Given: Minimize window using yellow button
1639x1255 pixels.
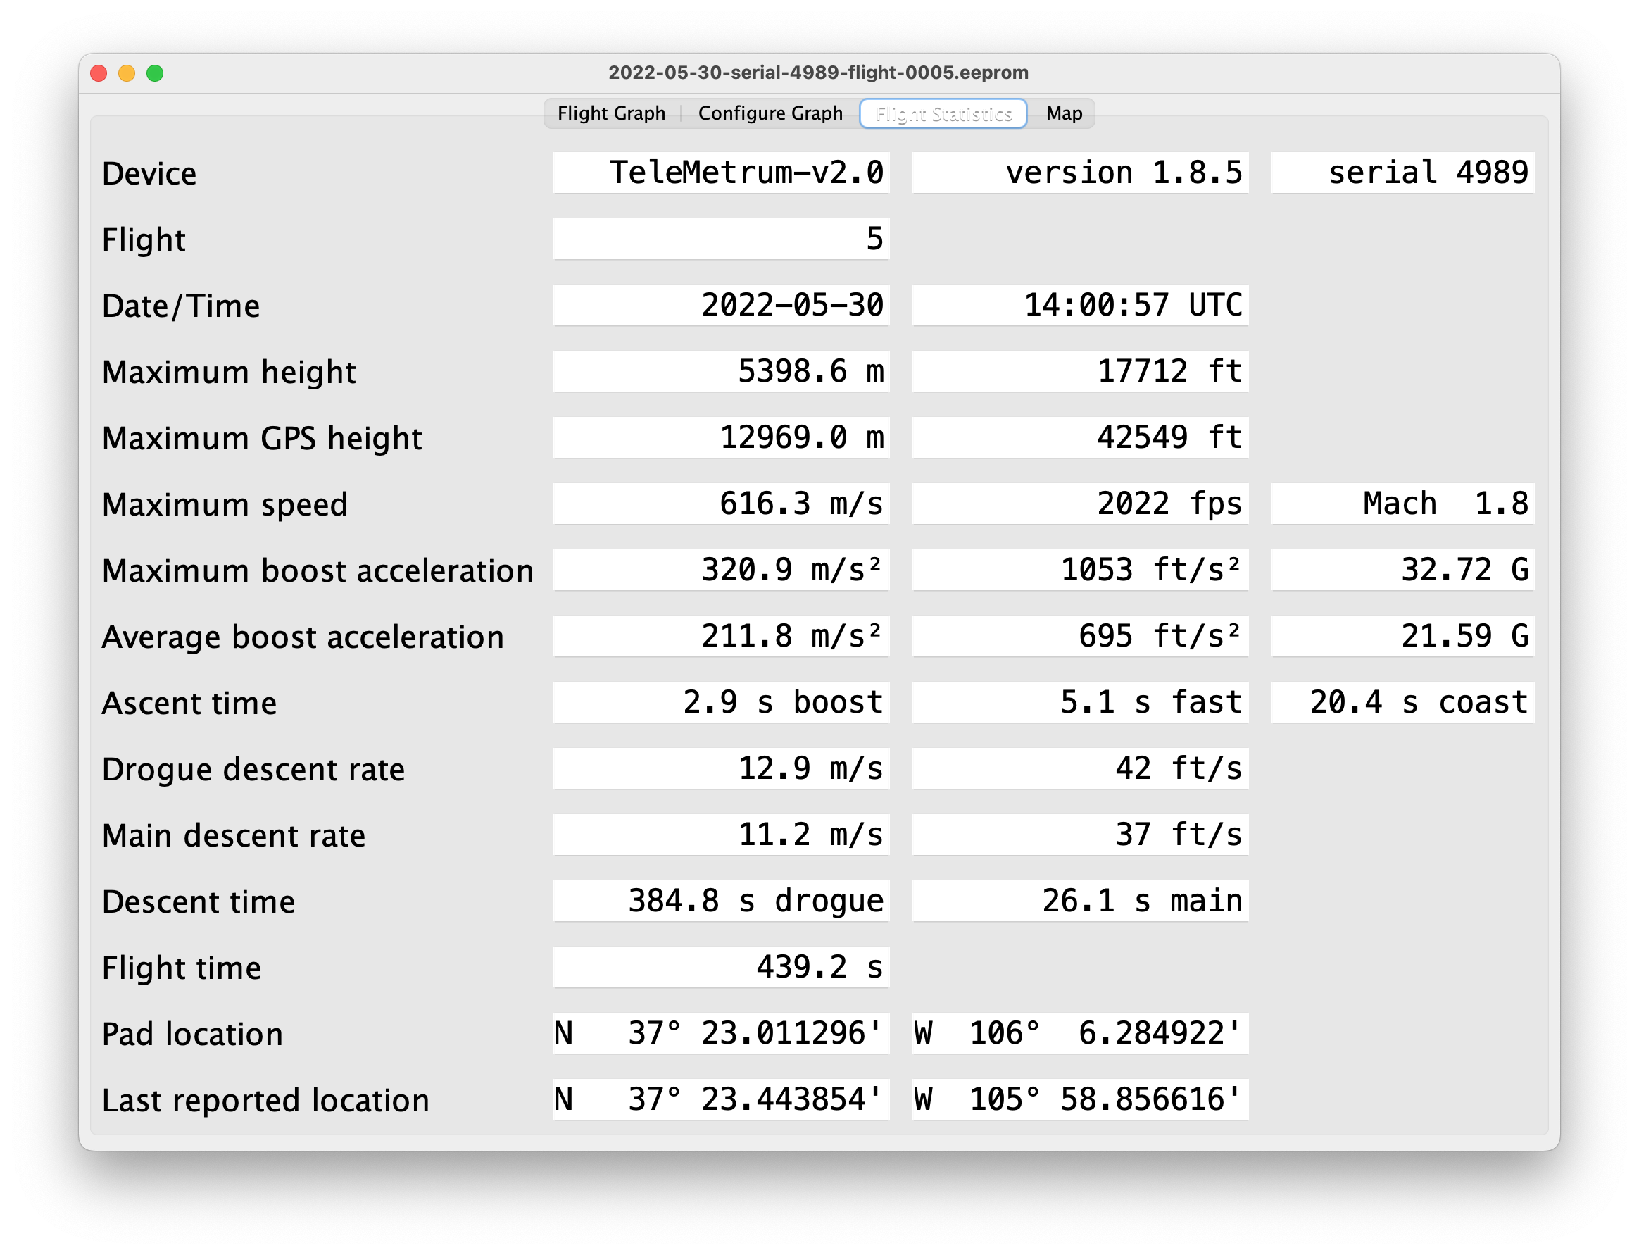Looking at the screenshot, I should coord(127,73).
